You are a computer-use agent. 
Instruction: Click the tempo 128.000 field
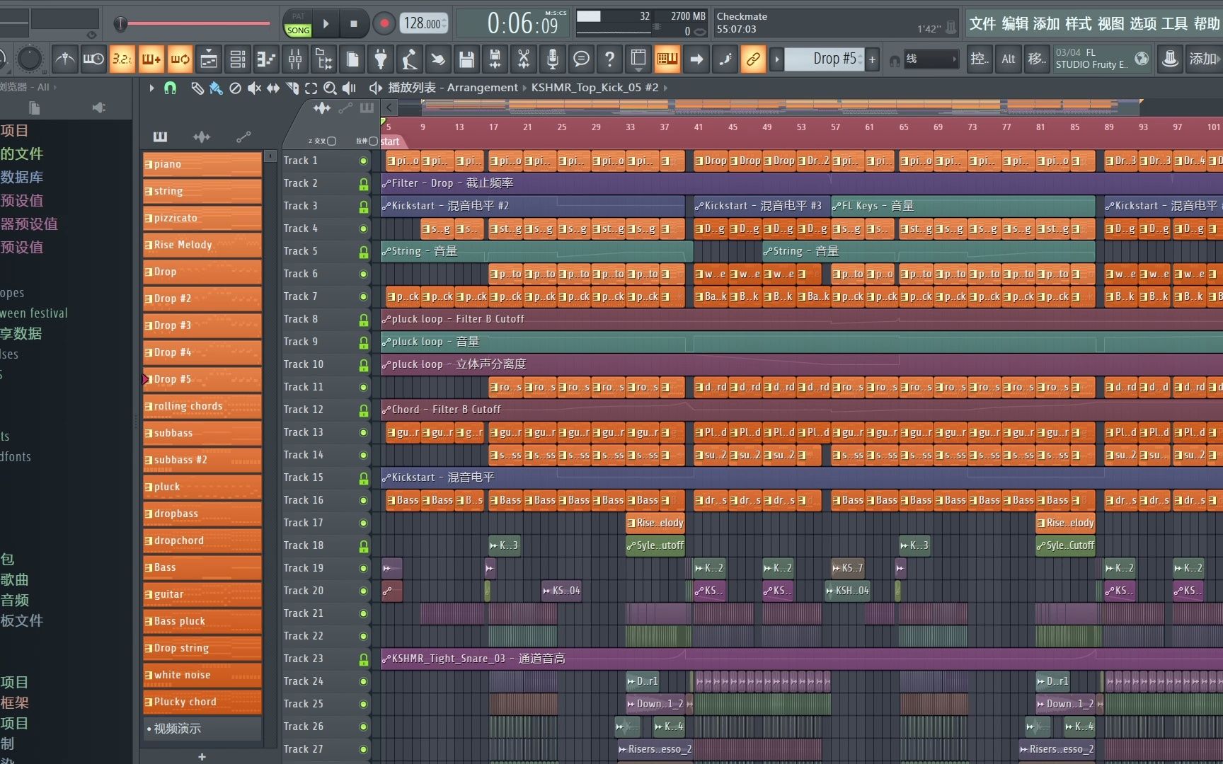(x=423, y=23)
